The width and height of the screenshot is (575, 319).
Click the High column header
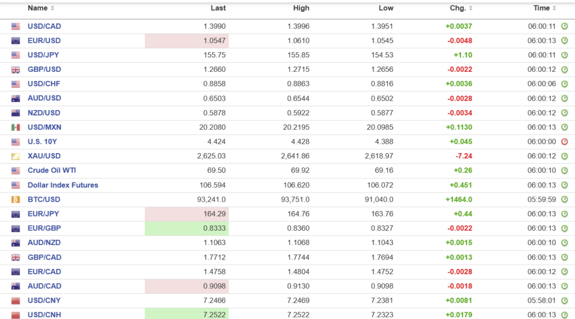click(x=301, y=8)
